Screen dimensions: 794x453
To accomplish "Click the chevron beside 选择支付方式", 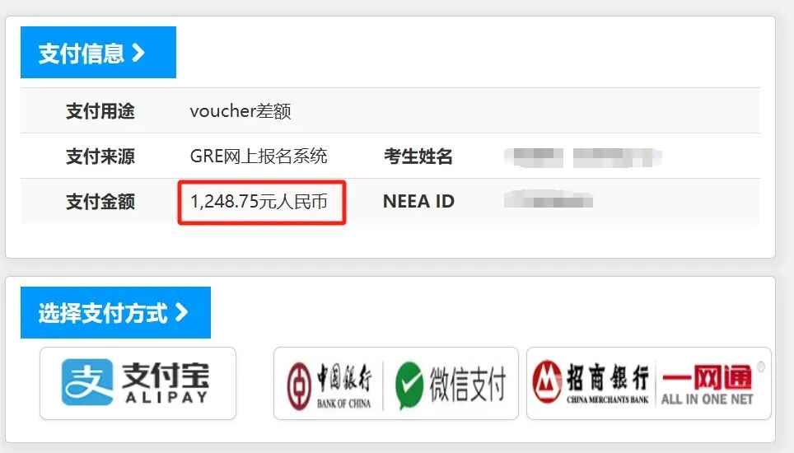I will (x=181, y=312).
